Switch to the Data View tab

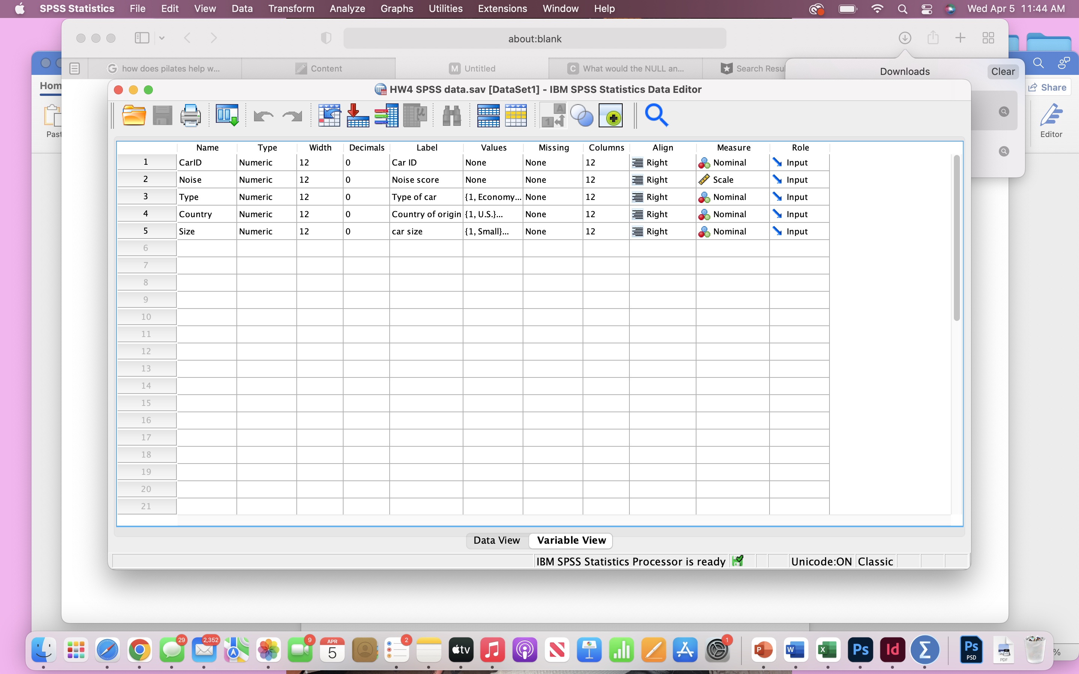click(x=496, y=540)
